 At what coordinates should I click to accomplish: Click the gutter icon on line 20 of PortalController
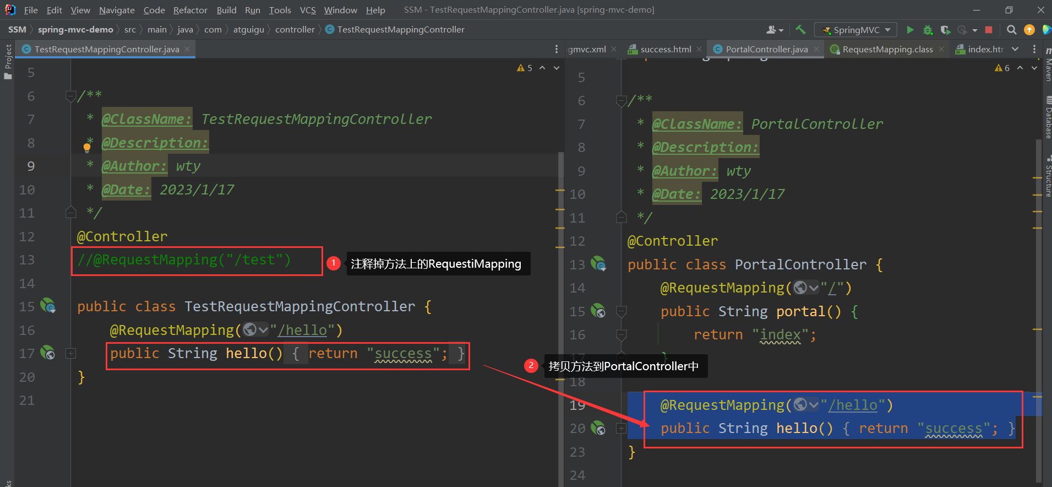598,428
